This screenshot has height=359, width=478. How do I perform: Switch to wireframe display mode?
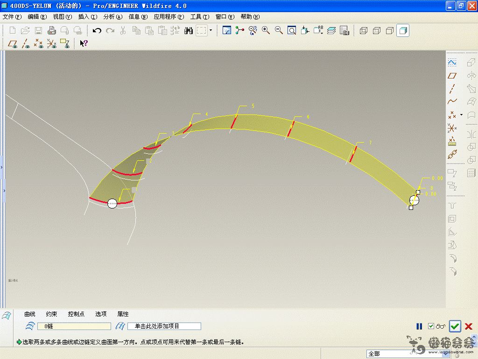(363, 30)
